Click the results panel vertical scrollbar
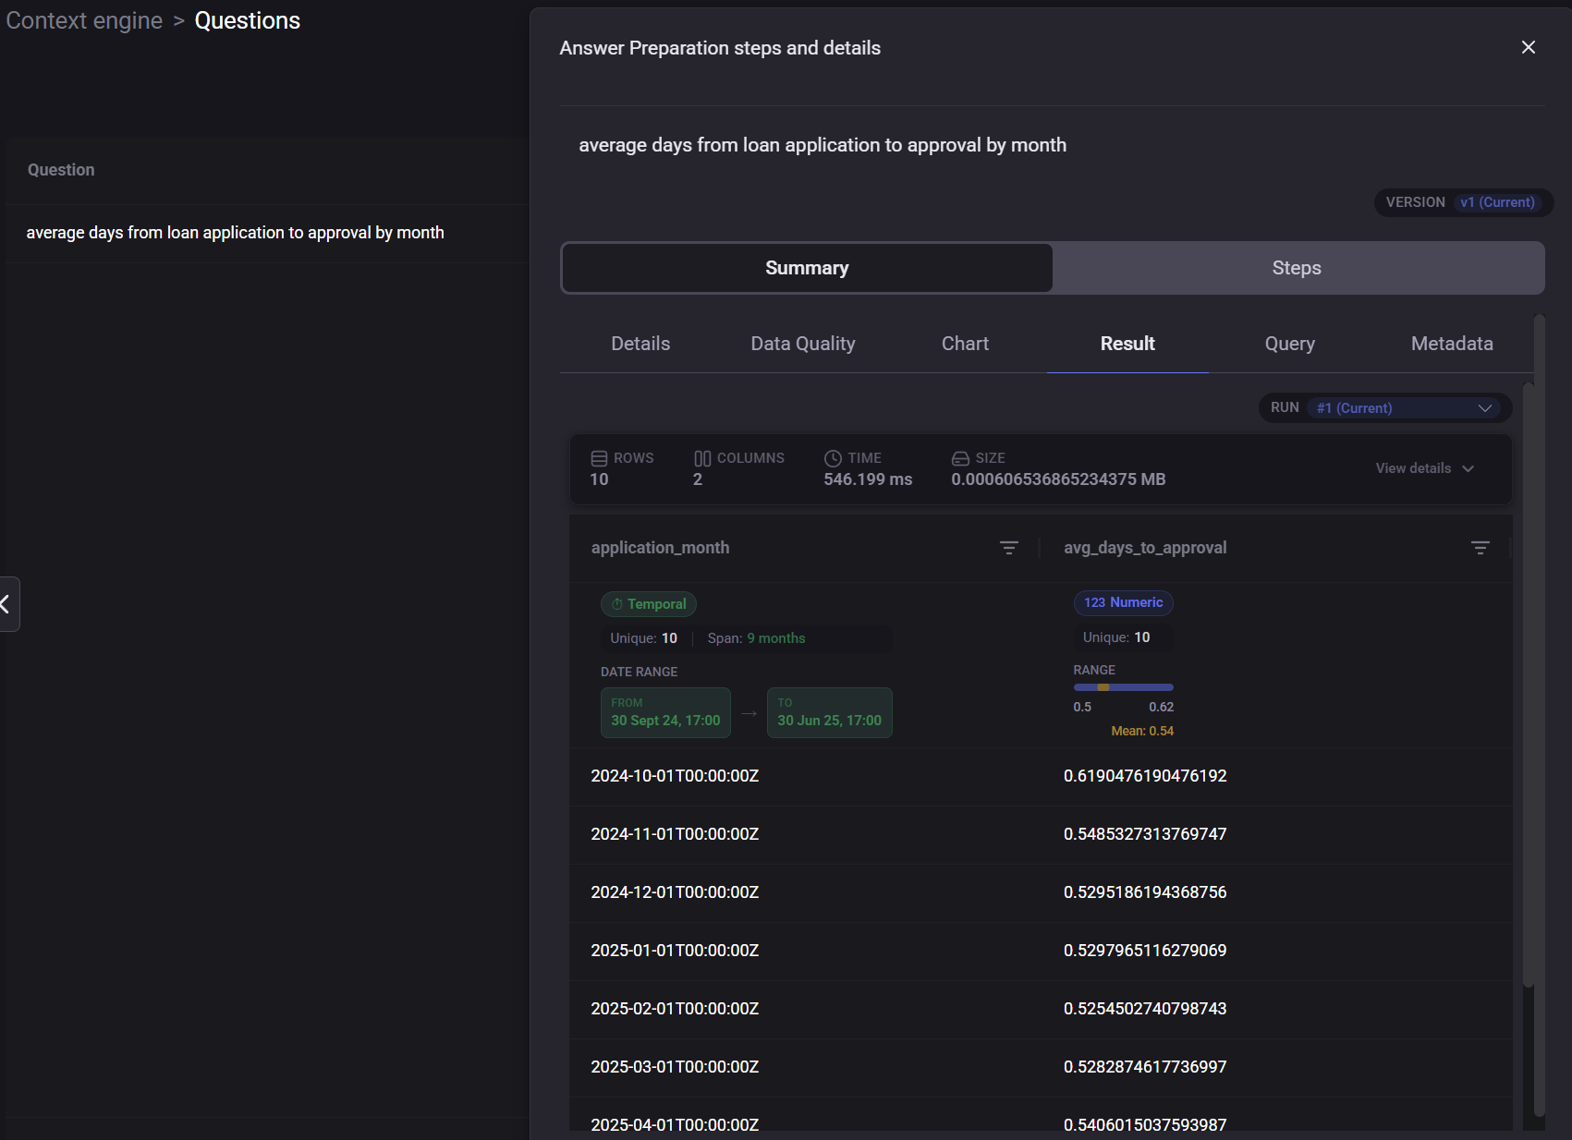 1528,684
